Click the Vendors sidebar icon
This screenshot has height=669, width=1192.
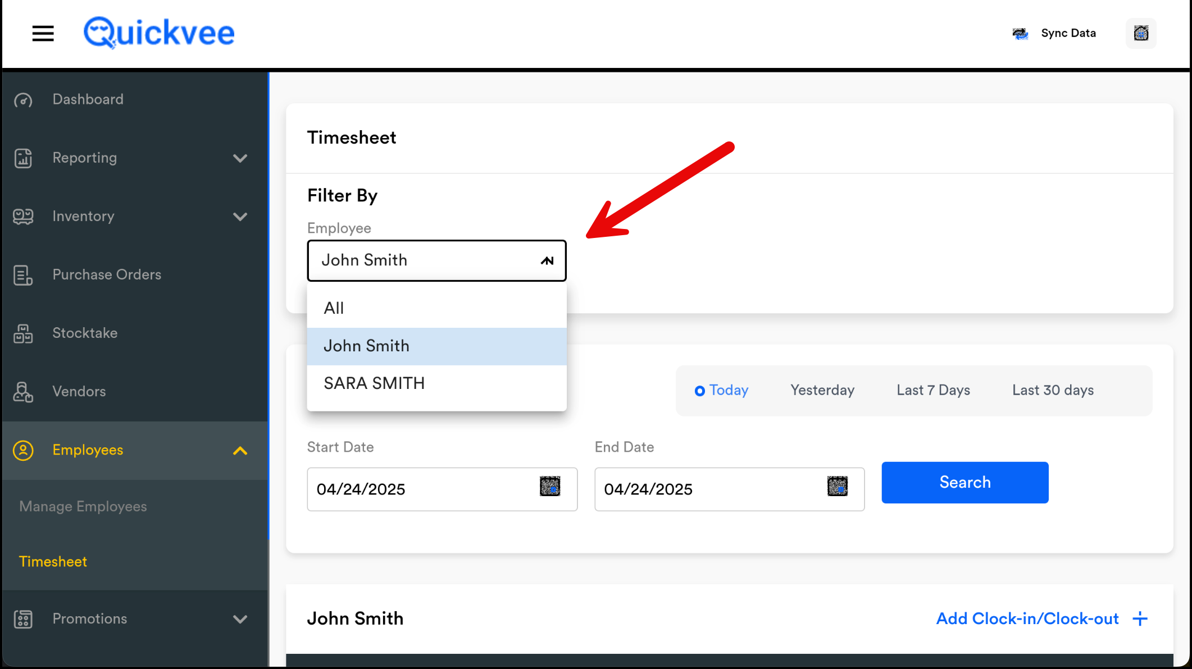coord(23,392)
